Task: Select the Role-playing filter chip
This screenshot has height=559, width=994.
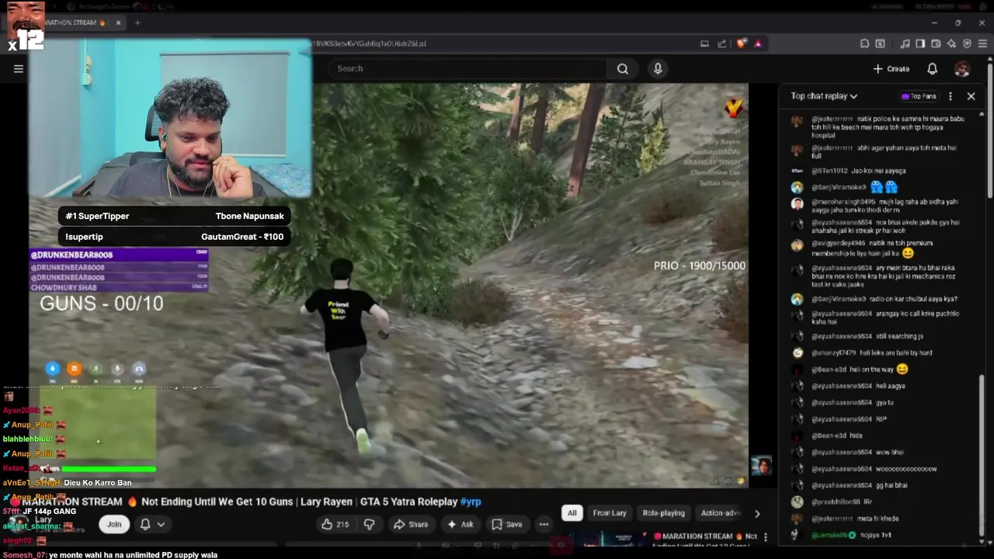Action: click(x=663, y=513)
